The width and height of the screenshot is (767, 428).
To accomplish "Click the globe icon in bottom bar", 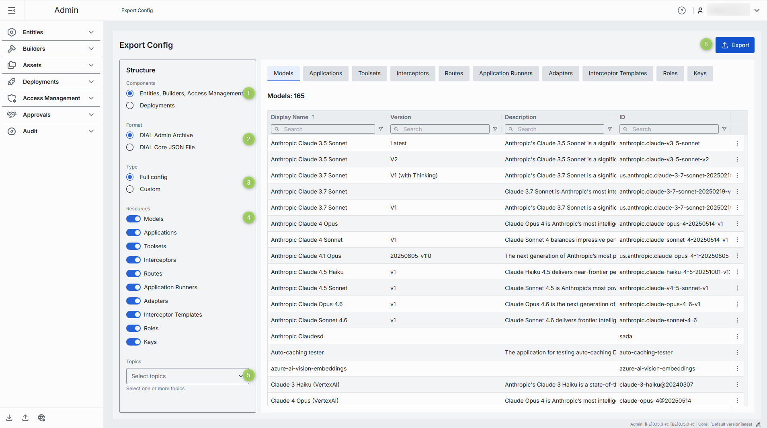I will click(x=41, y=418).
